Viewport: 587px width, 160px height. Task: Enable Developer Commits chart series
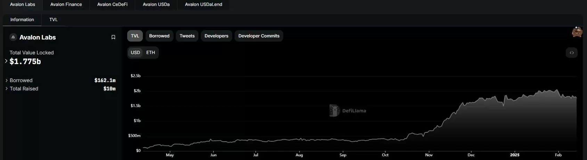point(259,36)
